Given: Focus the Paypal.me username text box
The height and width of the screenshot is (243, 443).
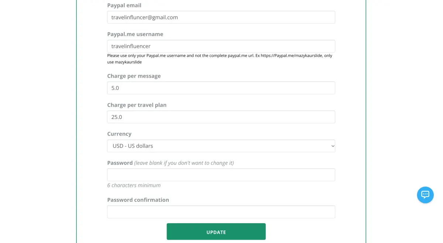Looking at the screenshot, I should [221, 46].
